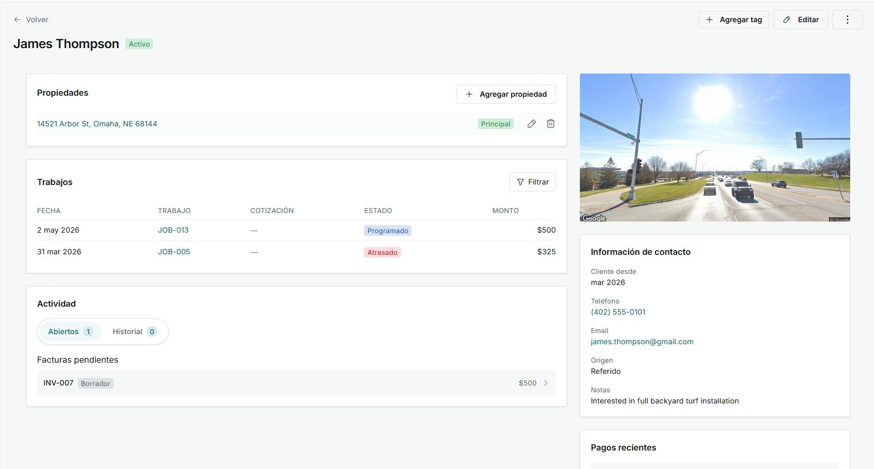Click the Pagos recientes heading
Screen dimensions: 874x469
coord(623,447)
